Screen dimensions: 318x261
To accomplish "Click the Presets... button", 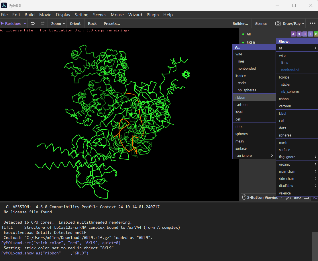I will (x=112, y=23).
